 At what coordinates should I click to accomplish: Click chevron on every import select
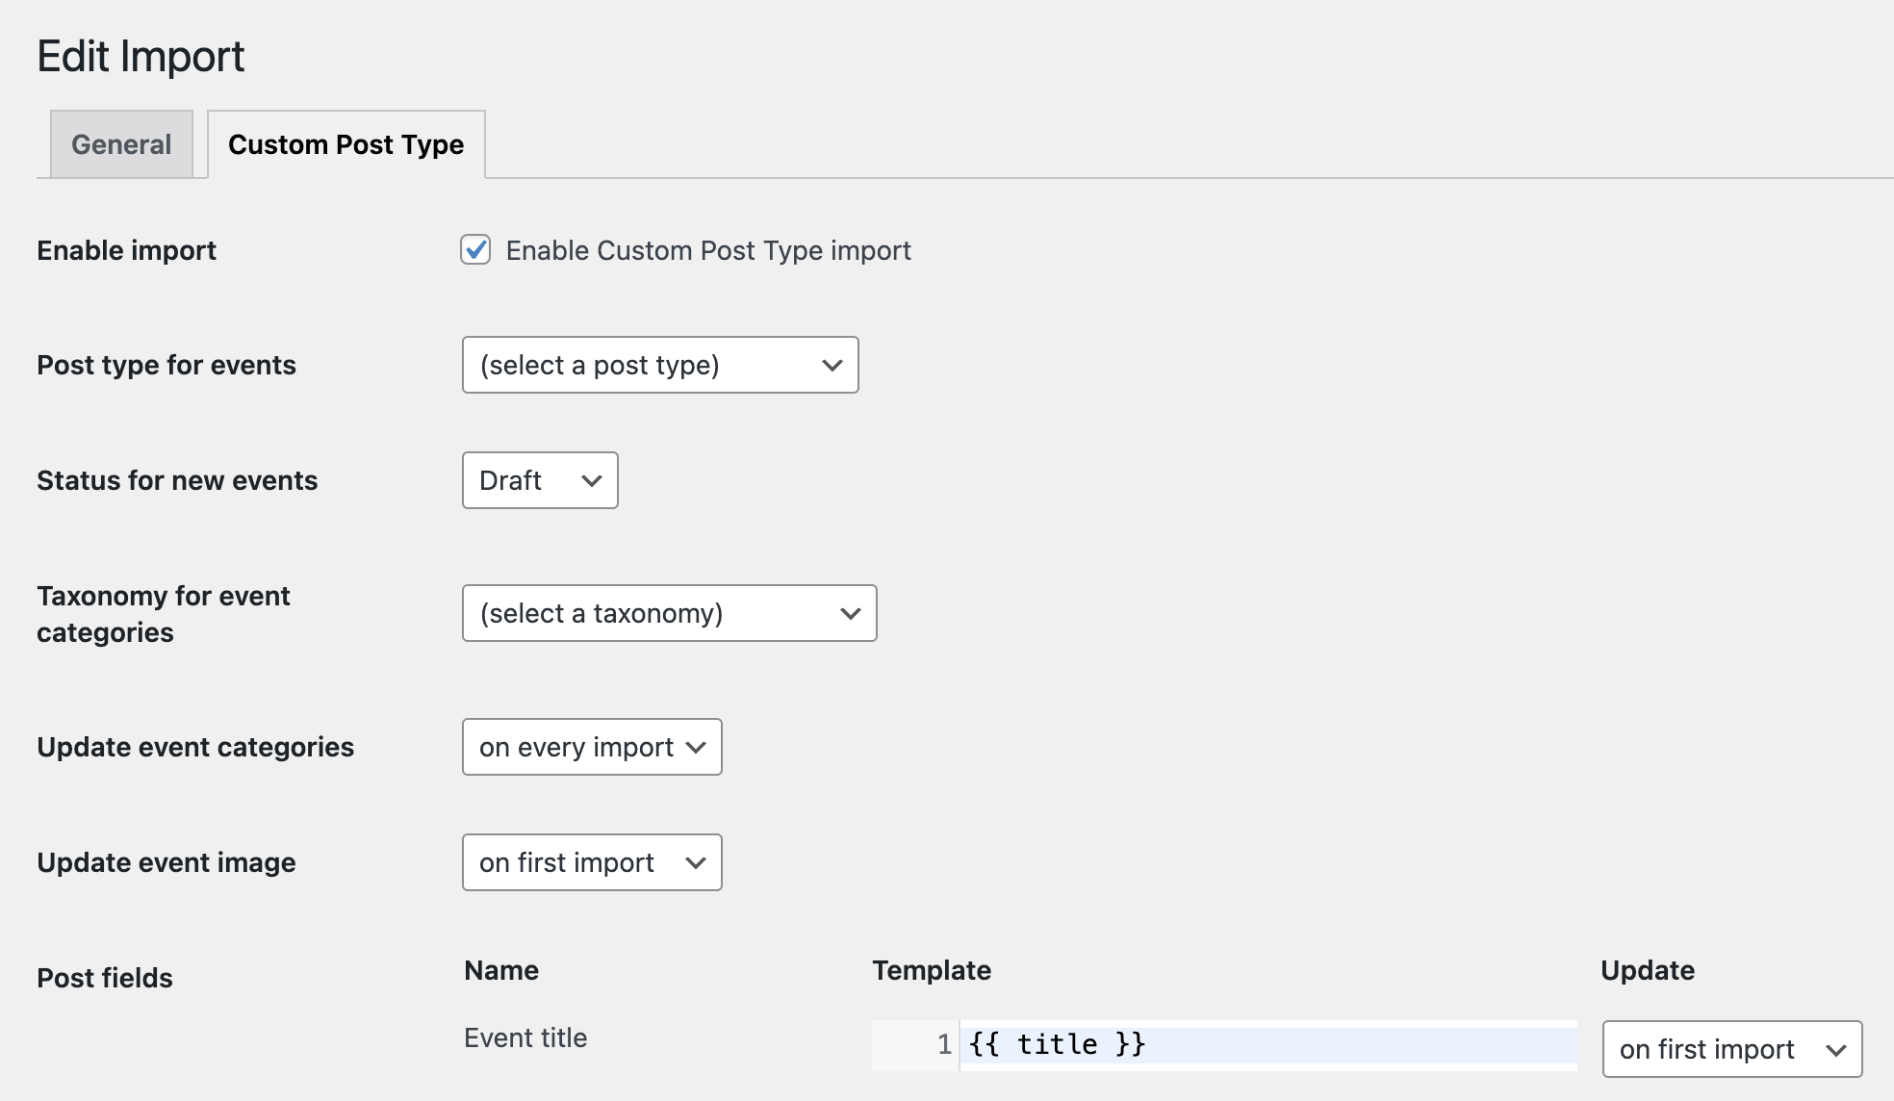coord(696,748)
